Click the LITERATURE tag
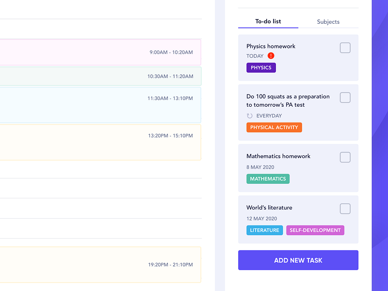 pos(264,230)
